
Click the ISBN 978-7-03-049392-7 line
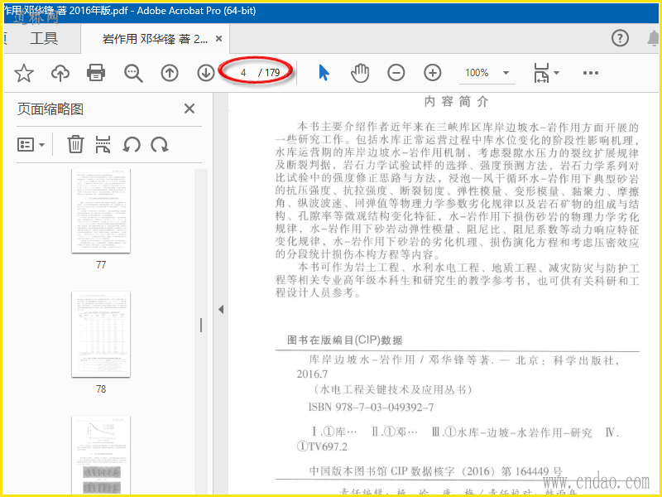point(371,408)
